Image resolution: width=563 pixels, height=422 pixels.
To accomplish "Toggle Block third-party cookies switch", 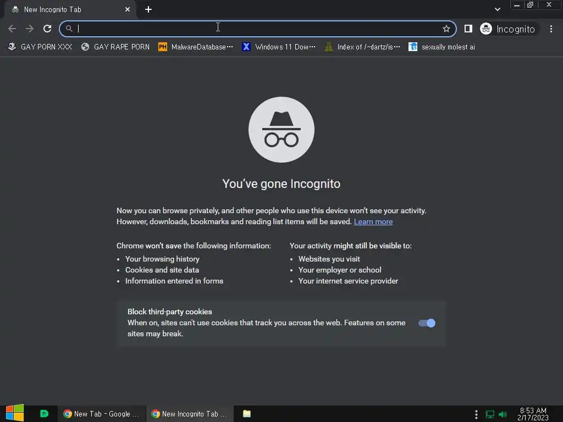I will [427, 323].
